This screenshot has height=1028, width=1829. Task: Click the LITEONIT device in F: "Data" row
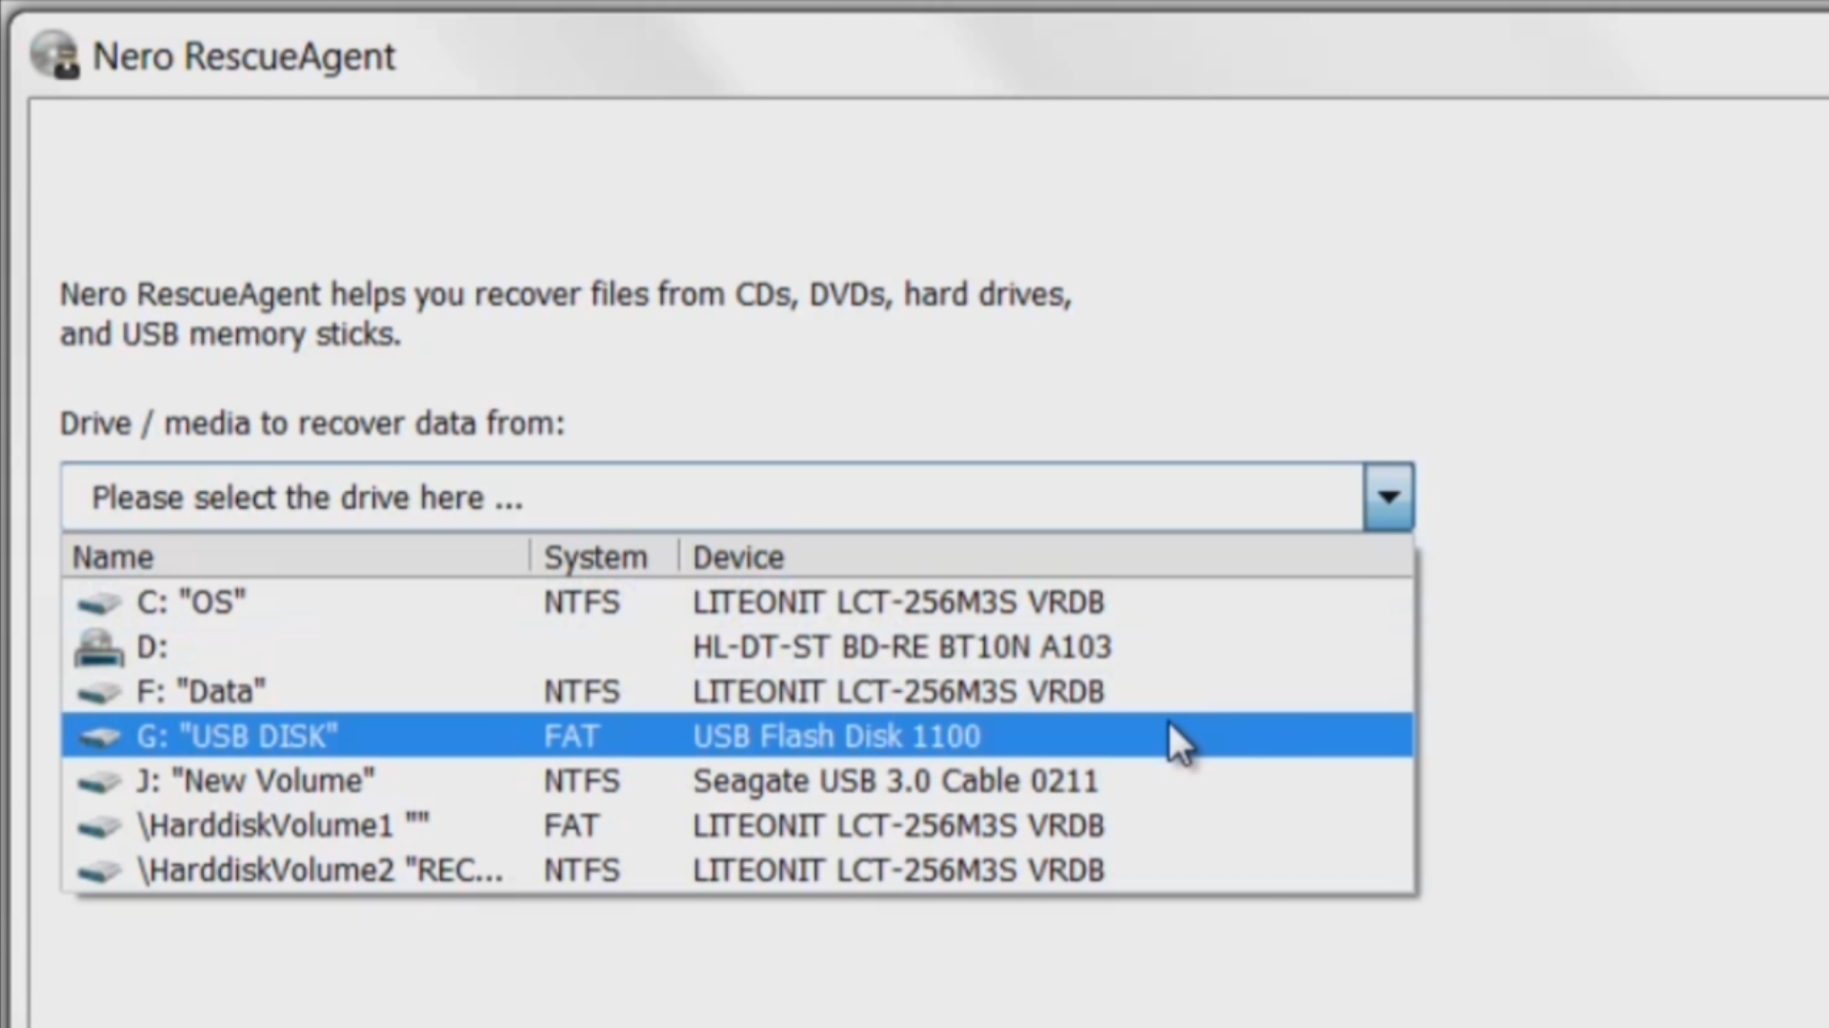point(898,691)
